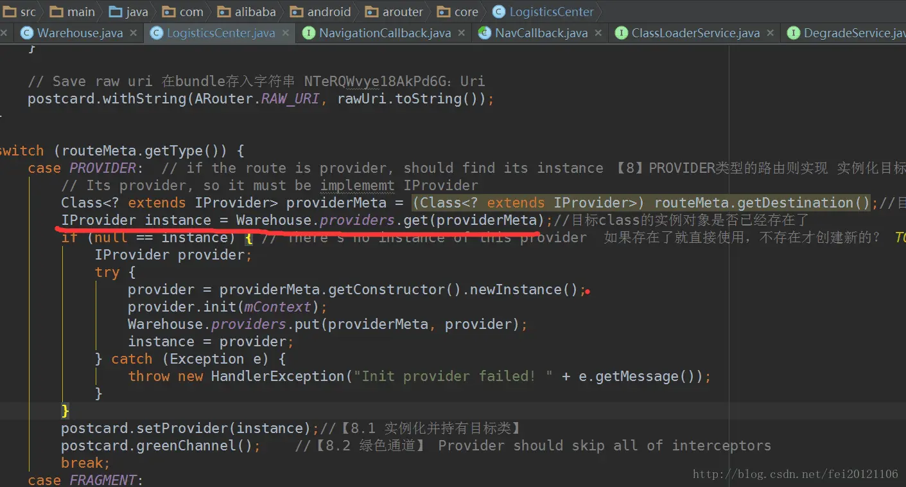Open the src breadcrumb label
Screen dimensions: 906x487
(x=28, y=12)
